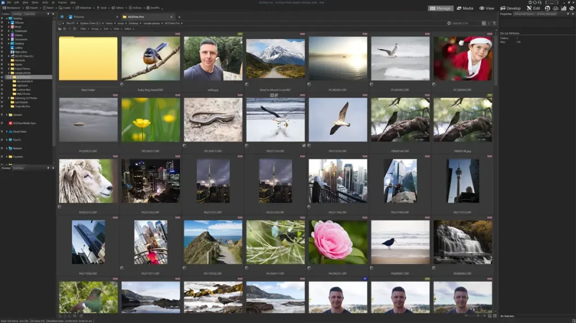576x323 pixels.
Task: Switch to SeeDrive tab in Preview pane
Action: click(18, 168)
